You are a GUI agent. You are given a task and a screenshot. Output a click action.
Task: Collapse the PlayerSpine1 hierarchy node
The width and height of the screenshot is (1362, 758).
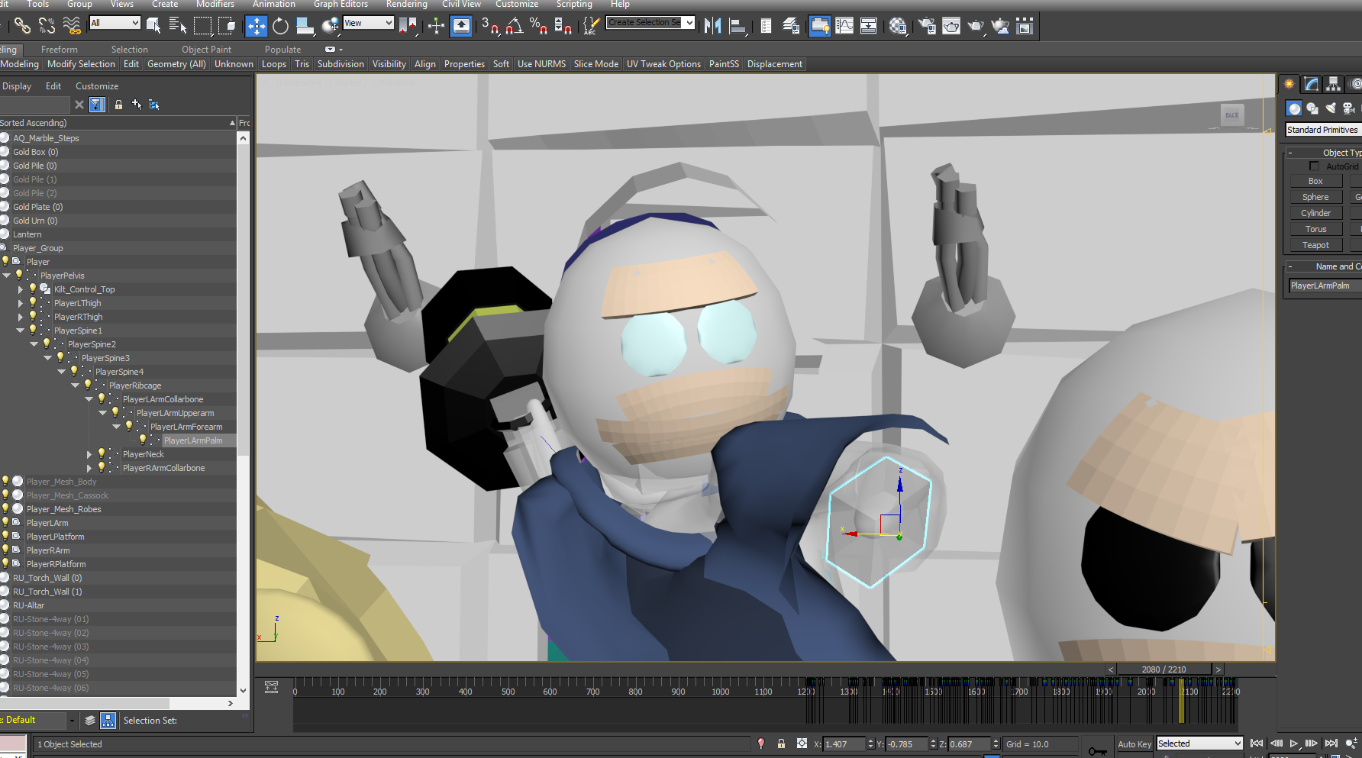tap(21, 330)
